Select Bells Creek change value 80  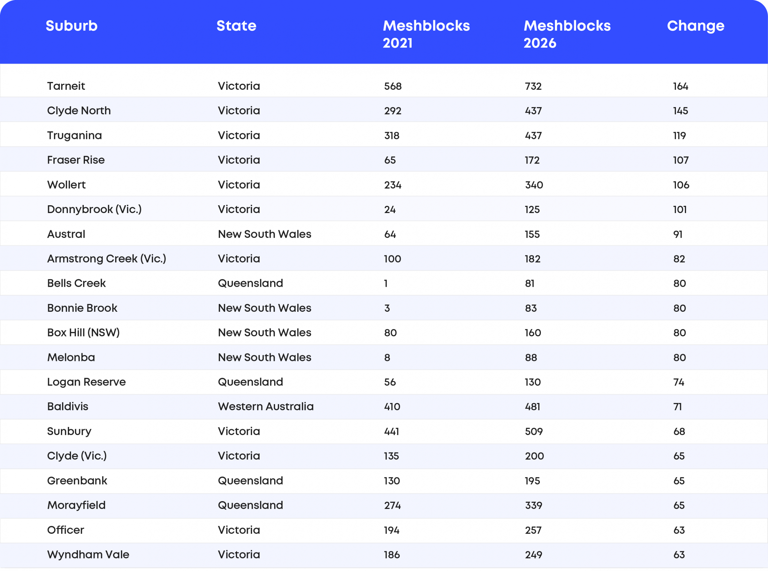[x=679, y=284]
